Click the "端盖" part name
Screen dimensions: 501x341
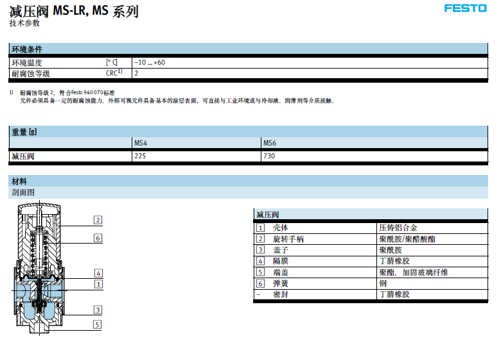(x=281, y=272)
